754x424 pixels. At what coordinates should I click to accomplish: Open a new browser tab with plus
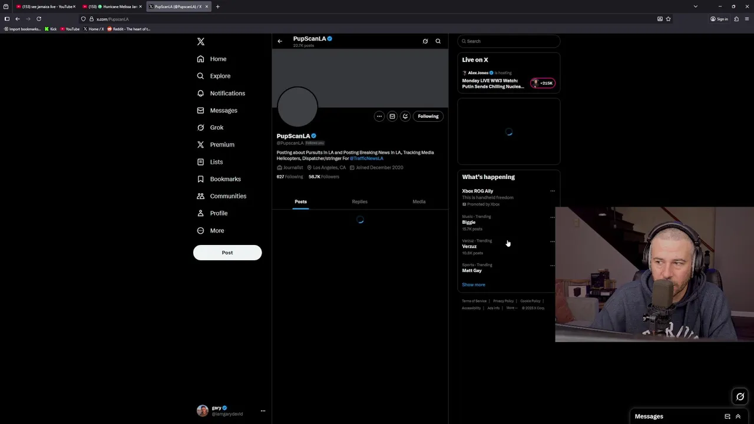pos(217,6)
